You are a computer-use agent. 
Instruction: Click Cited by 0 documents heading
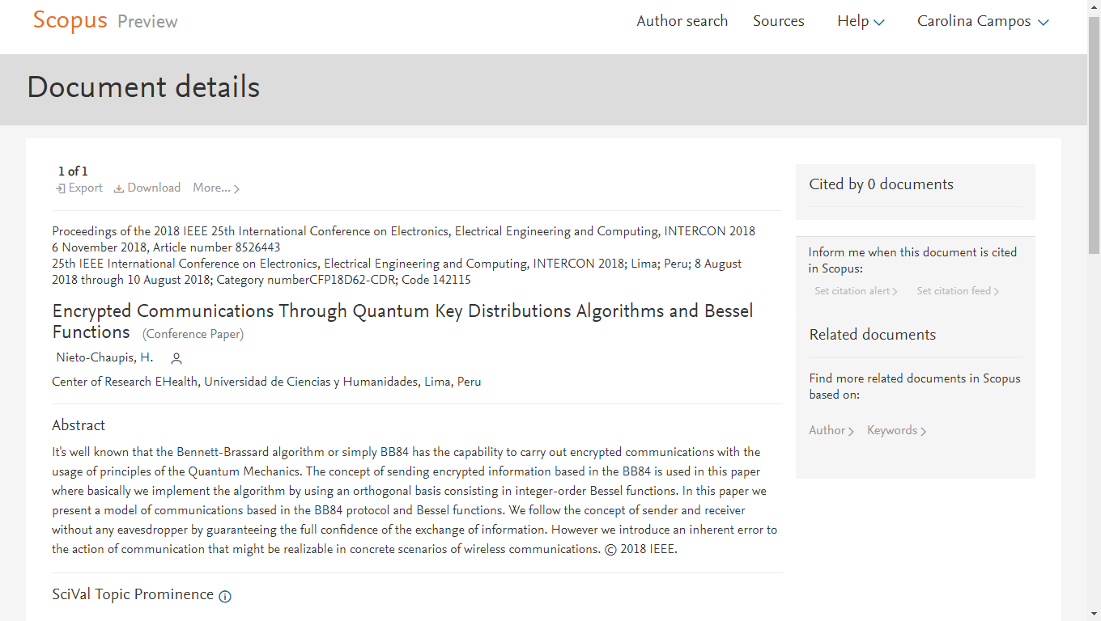(x=881, y=184)
